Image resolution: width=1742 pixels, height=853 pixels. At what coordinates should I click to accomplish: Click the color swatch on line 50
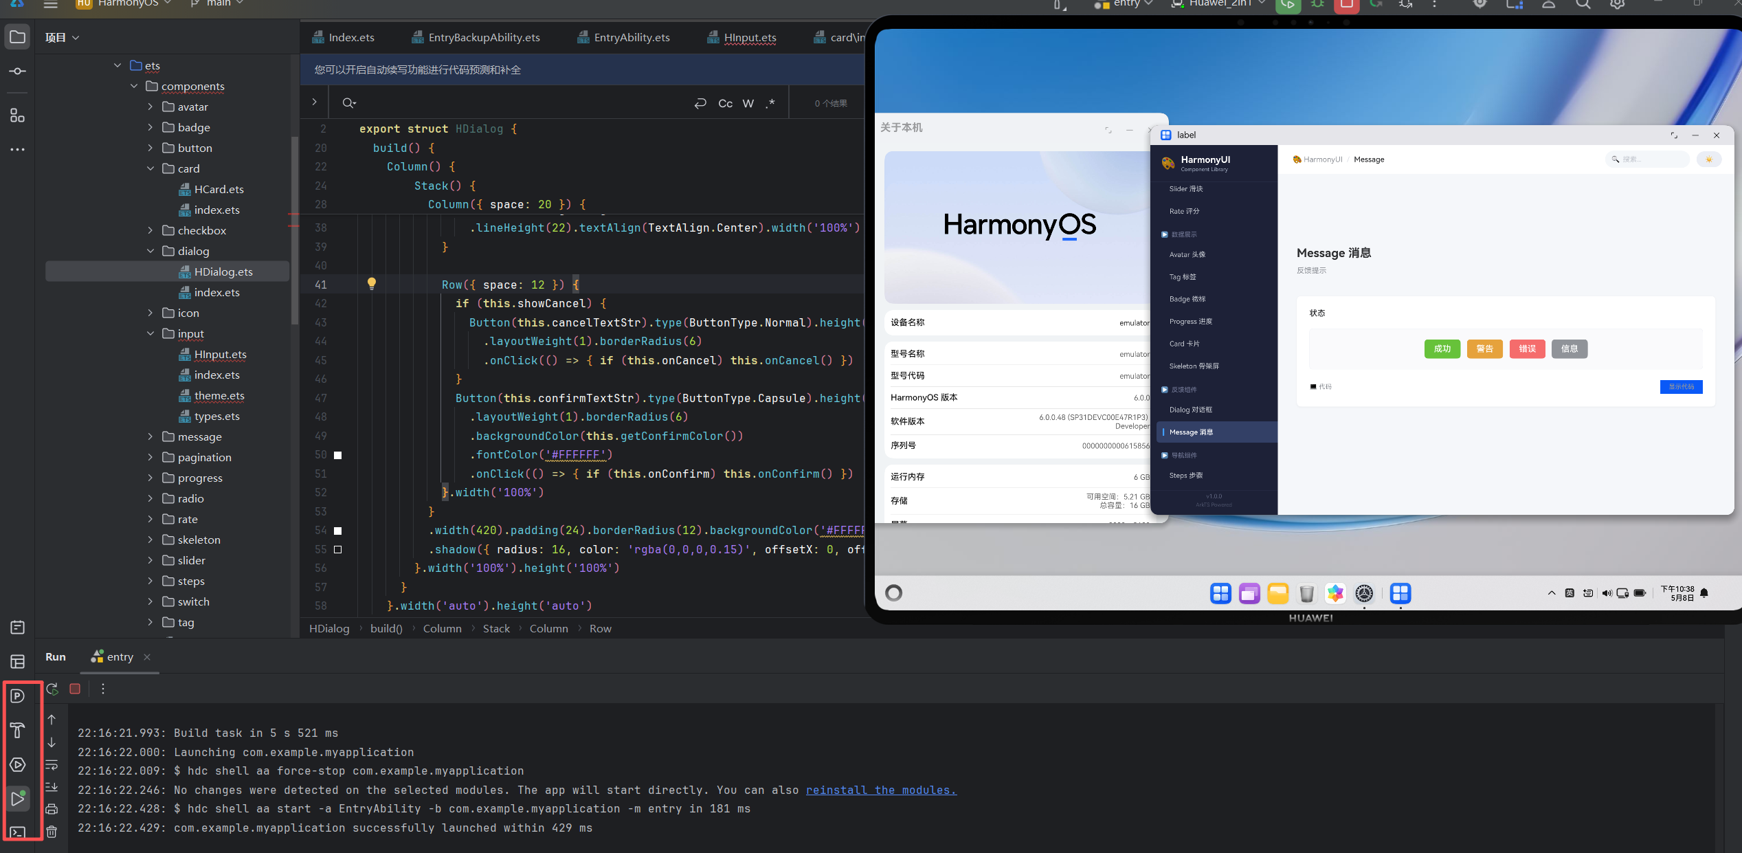click(338, 455)
